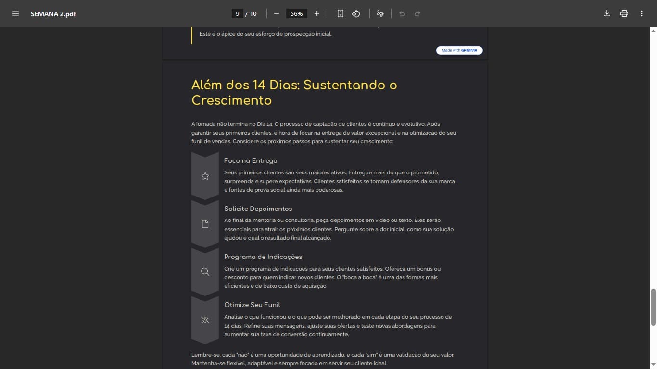657x369 pixels.
Task: Activate the draw annotation tool
Action: pyautogui.click(x=380, y=13)
